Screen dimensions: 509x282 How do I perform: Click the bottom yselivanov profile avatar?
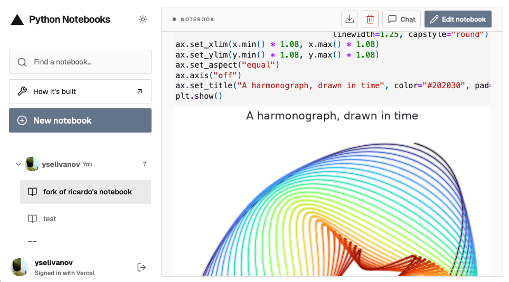(20, 267)
